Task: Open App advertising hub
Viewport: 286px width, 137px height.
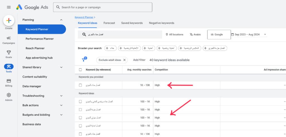Action: pyautogui.click(x=39, y=58)
